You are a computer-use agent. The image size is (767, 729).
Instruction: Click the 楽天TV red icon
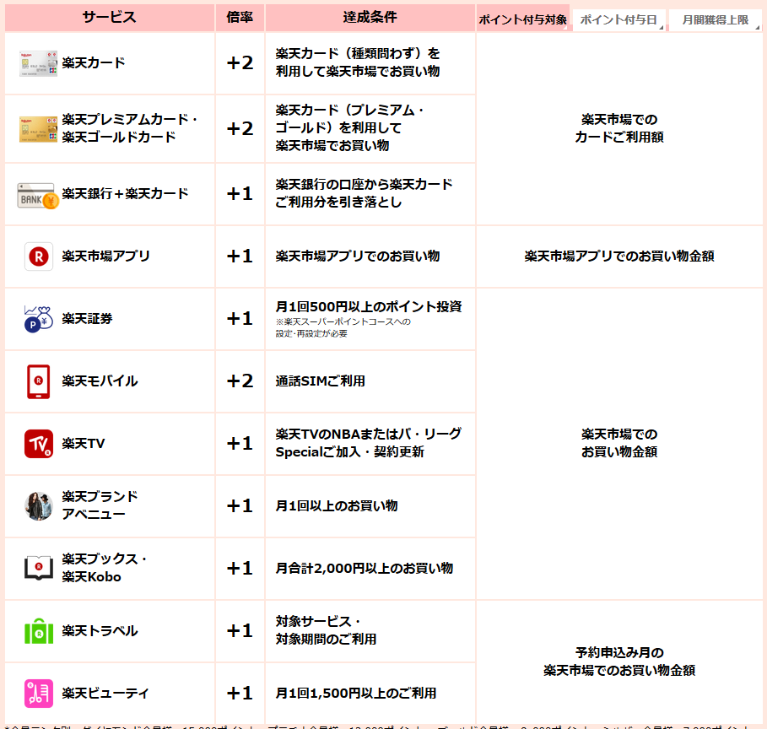[39, 444]
